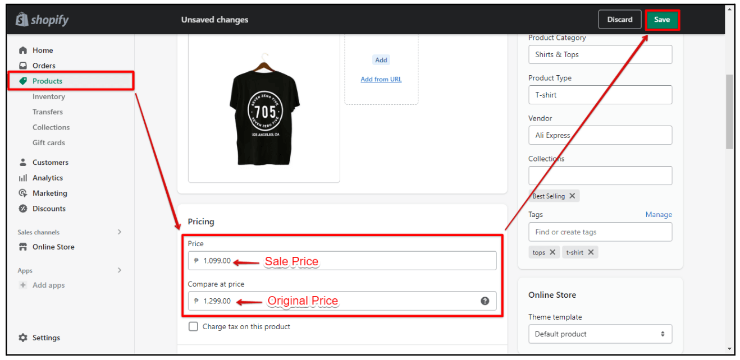Click the green Save button
The image size is (740, 360).
click(662, 20)
